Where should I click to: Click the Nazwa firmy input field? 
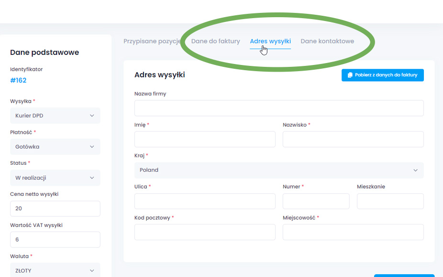279,108
